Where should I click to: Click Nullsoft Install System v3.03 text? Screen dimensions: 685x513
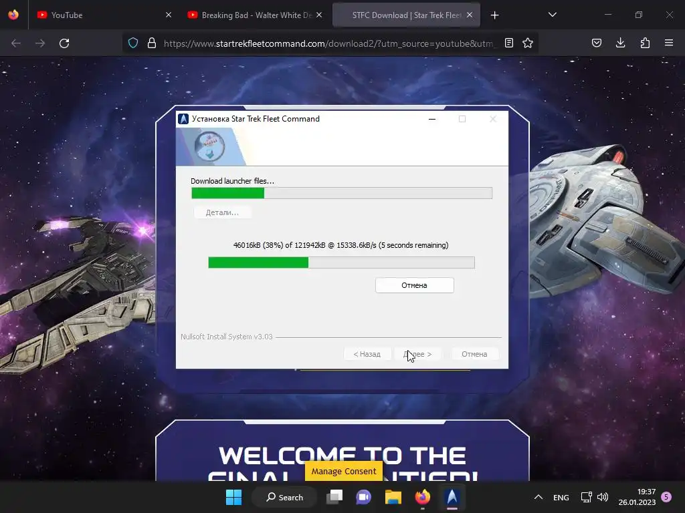point(227,337)
